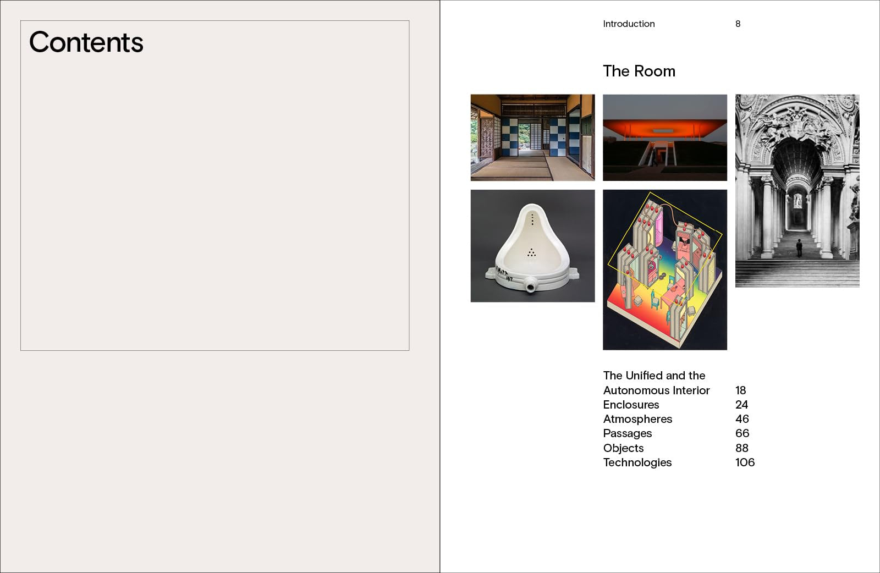The width and height of the screenshot is (880, 573).
Task: Open the black-and-white baroque staircase photo
Action: (797, 190)
